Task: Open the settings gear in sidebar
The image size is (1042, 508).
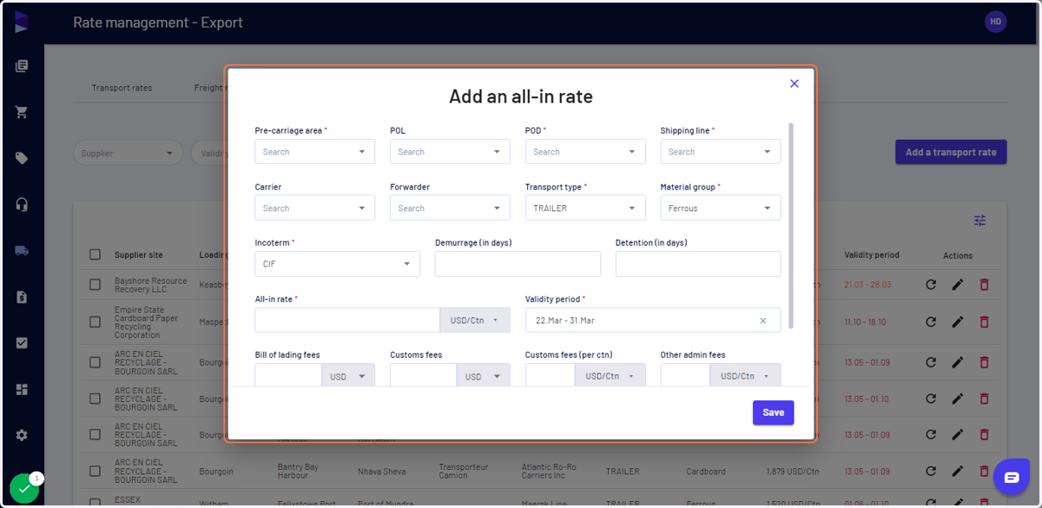Action: 22,435
